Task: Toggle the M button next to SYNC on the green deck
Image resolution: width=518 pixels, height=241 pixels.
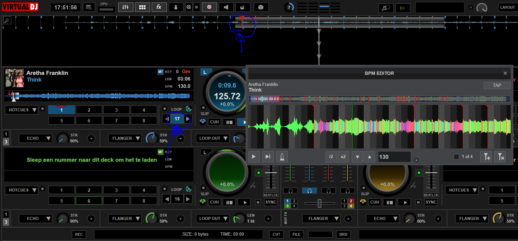Action: (x=258, y=202)
